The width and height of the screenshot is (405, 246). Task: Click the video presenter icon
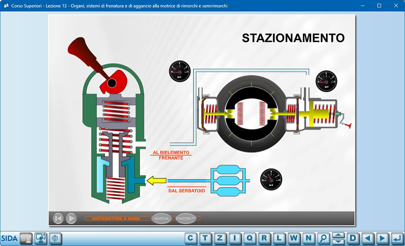point(41,238)
